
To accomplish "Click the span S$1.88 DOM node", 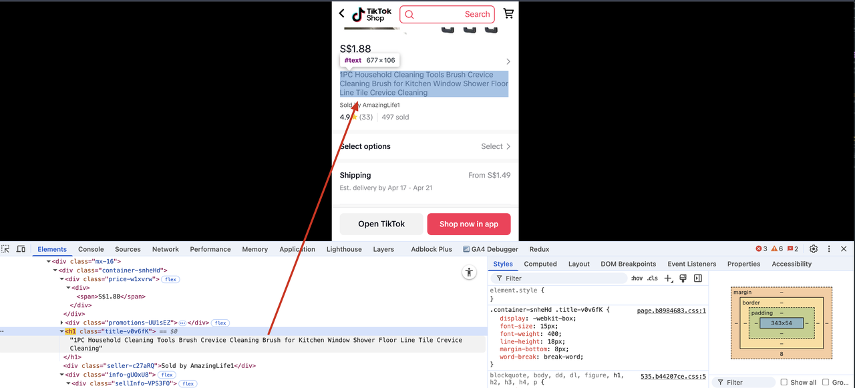I will (x=112, y=297).
